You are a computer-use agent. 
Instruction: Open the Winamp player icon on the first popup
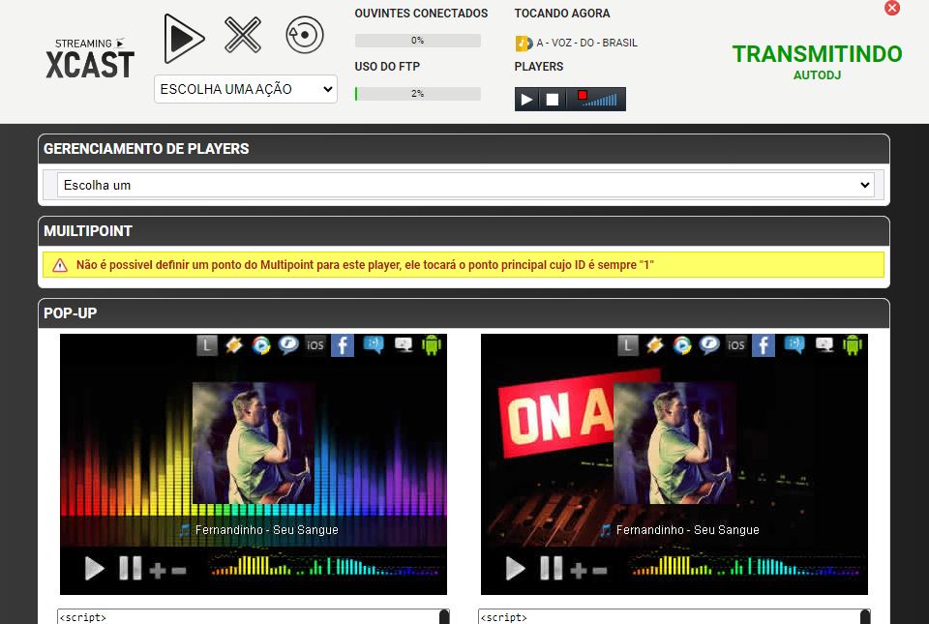(232, 343)
